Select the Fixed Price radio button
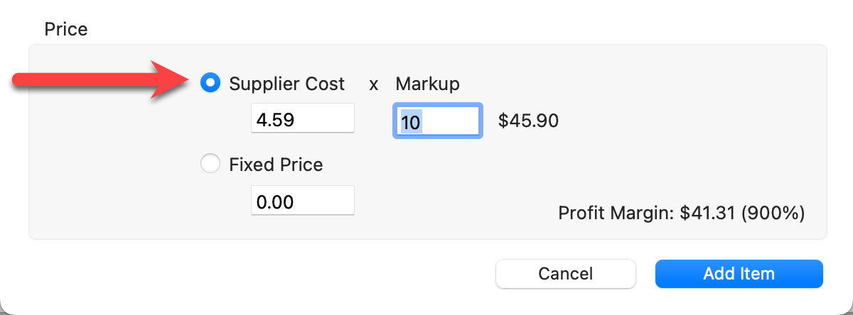This screenshot has width=853, height=315. [210, 165]
